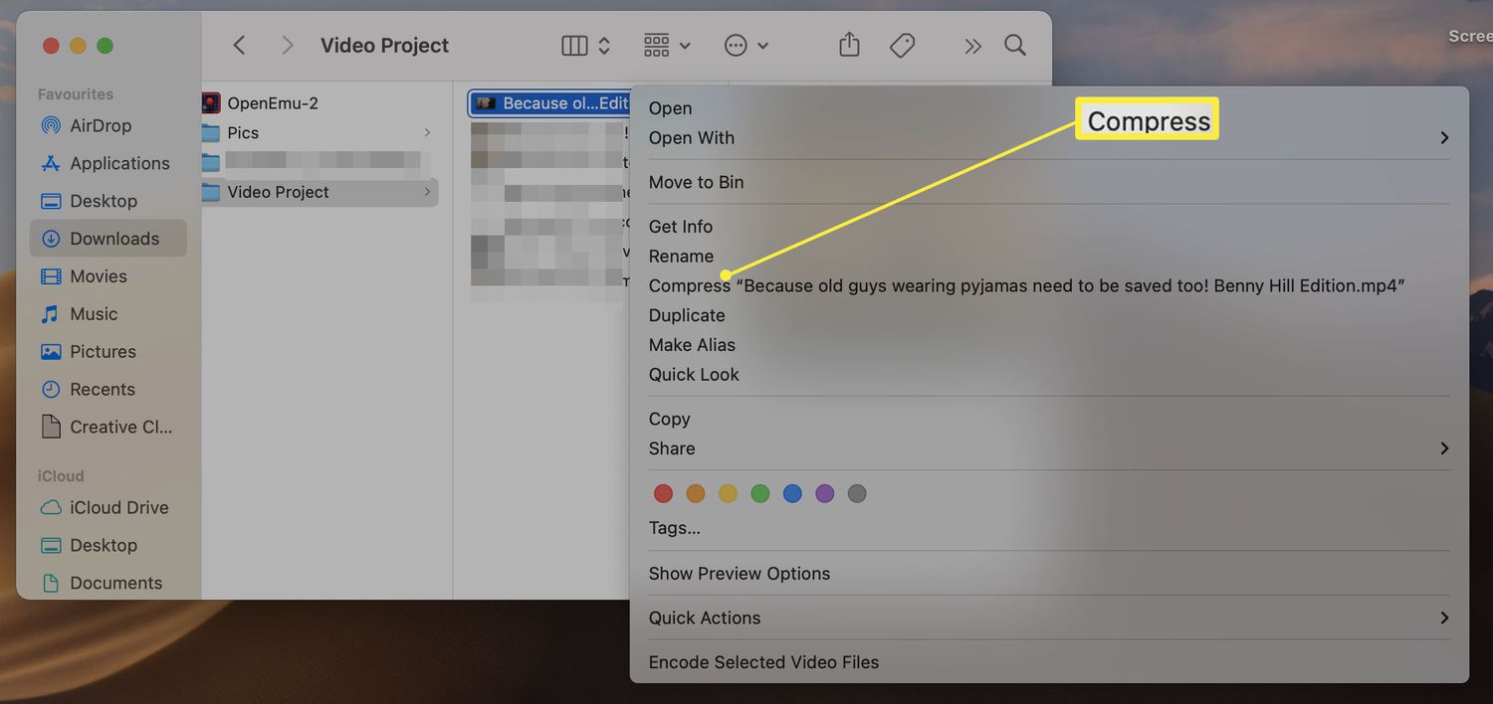The width and height of the screenshot is (1493, 704).
Task: Choose Compress for the Benny Hill Edition.mp4 file
Action: click(1026, 286)
